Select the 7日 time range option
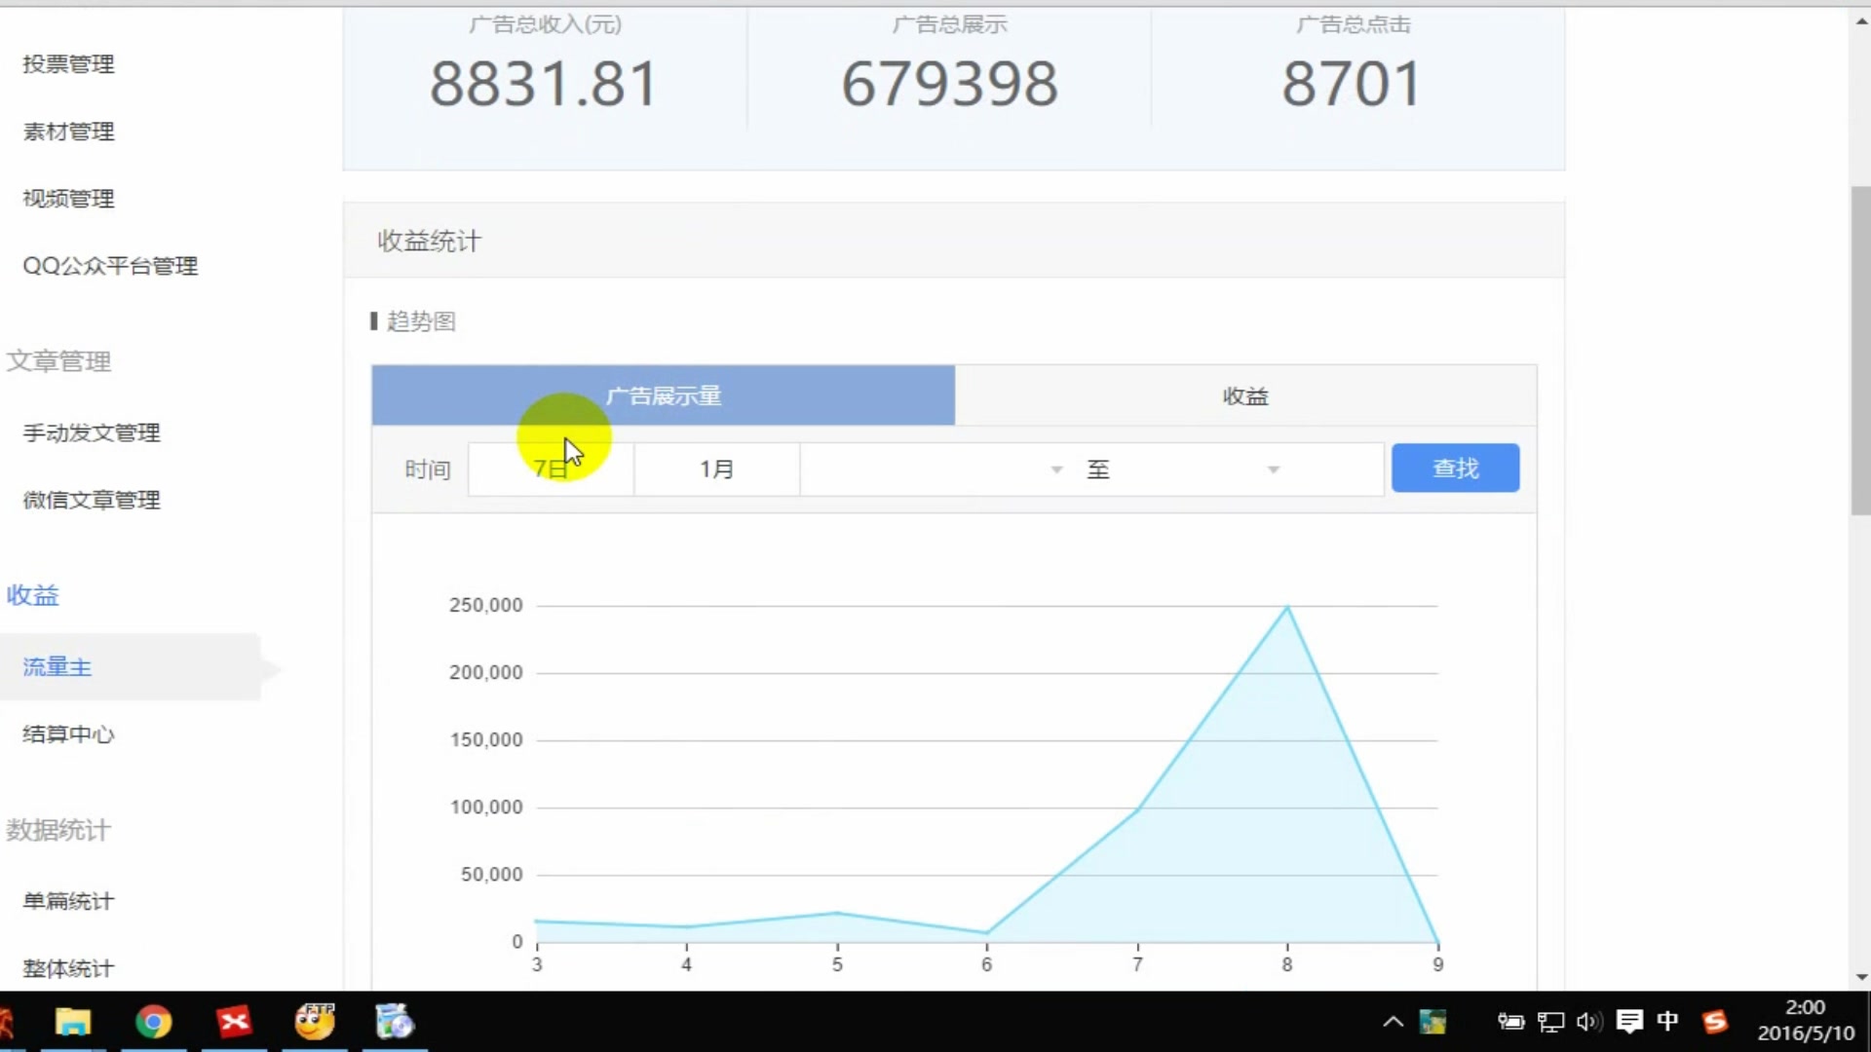Image resolution: width=1871 pixels, height=1052 pixels. coord(551,470)
